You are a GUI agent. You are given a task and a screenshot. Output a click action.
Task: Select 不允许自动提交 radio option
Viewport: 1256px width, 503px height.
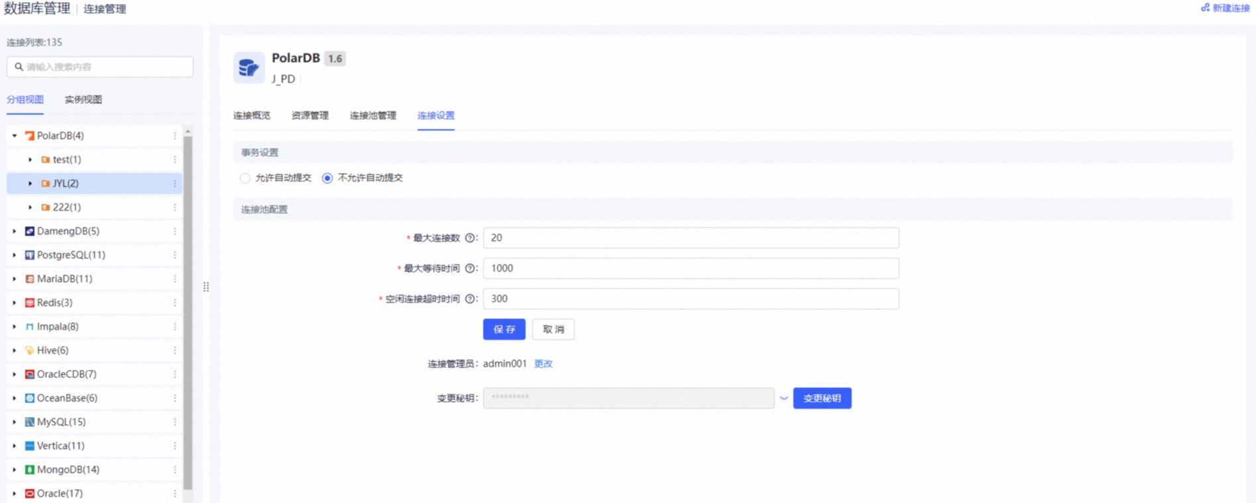pos(327,178)
